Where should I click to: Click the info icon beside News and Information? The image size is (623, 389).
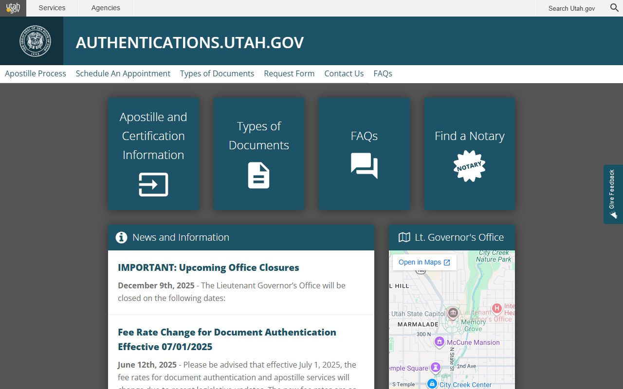coord(121,237)
